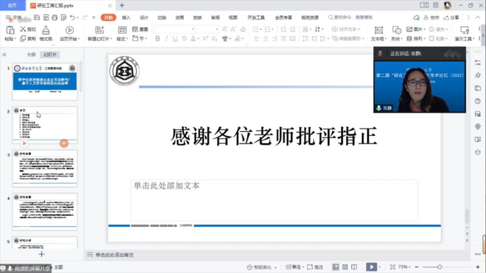The image size is (486, 273).
Task: Click the Print icon in quick toolbar
Action: tap(55, 18)
